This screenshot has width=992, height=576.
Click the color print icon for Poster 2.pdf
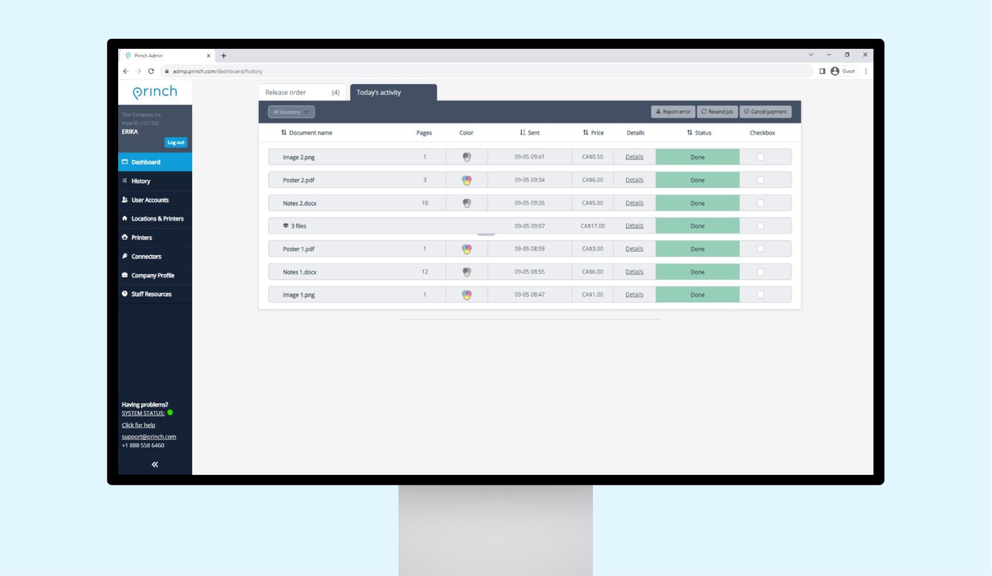pyautogui.click(x=467, y=180)
